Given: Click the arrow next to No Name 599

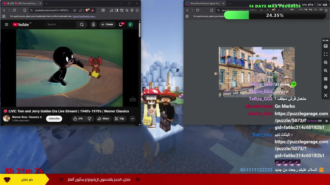Looking at the screenshot, I should pos(326,121).
